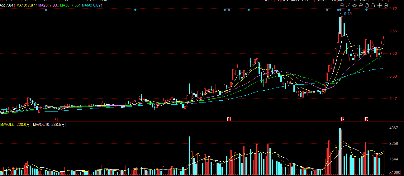Click the 5.47 price axis value
The image size is (404, 176).
tap(393, 99)
